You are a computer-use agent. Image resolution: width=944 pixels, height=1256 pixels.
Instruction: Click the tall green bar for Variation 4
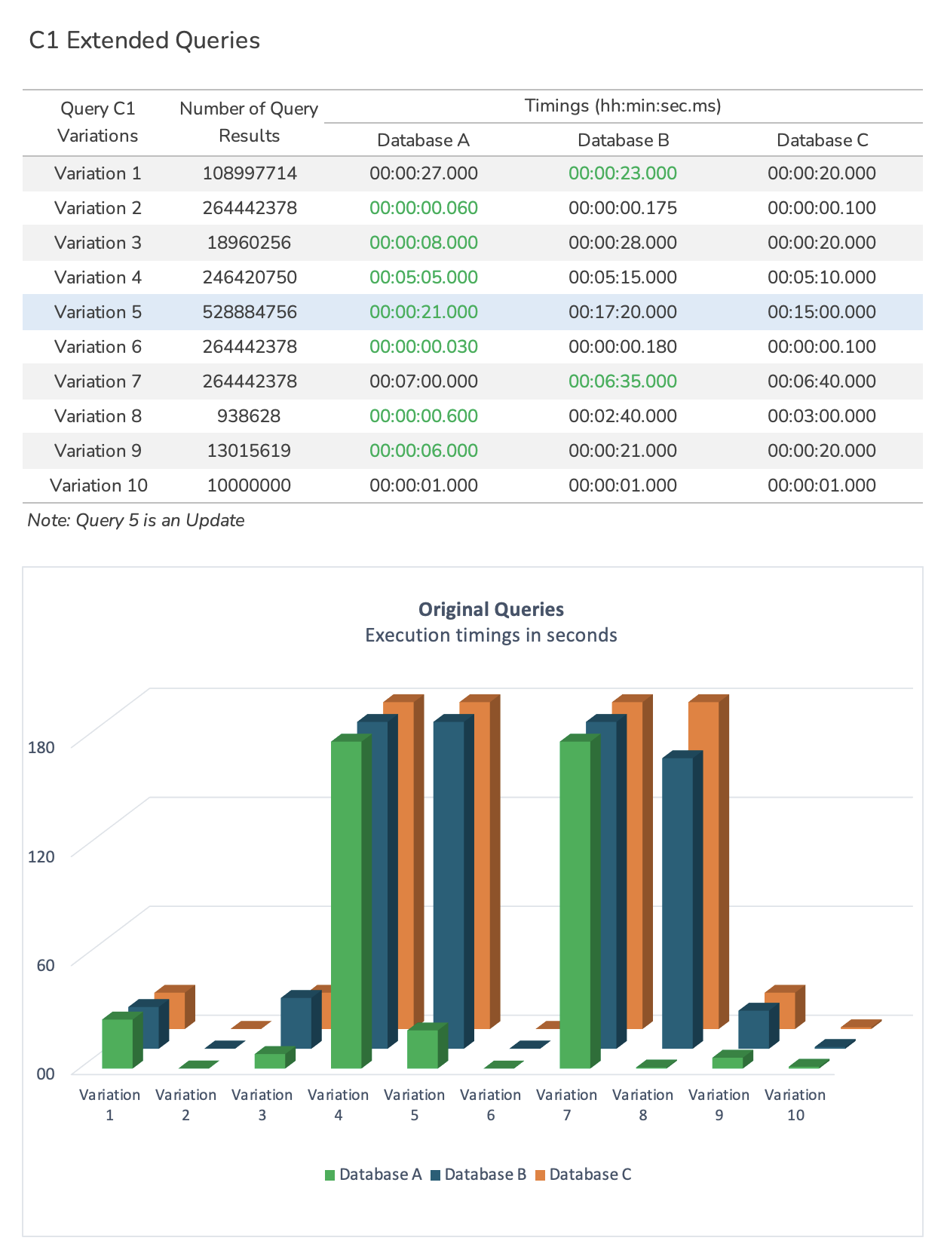point(346,905)
